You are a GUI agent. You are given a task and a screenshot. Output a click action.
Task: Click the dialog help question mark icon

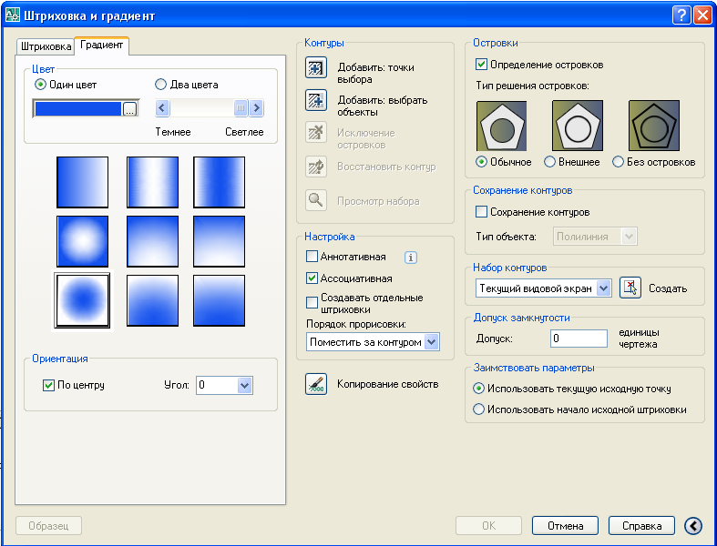tap(681, 15)
